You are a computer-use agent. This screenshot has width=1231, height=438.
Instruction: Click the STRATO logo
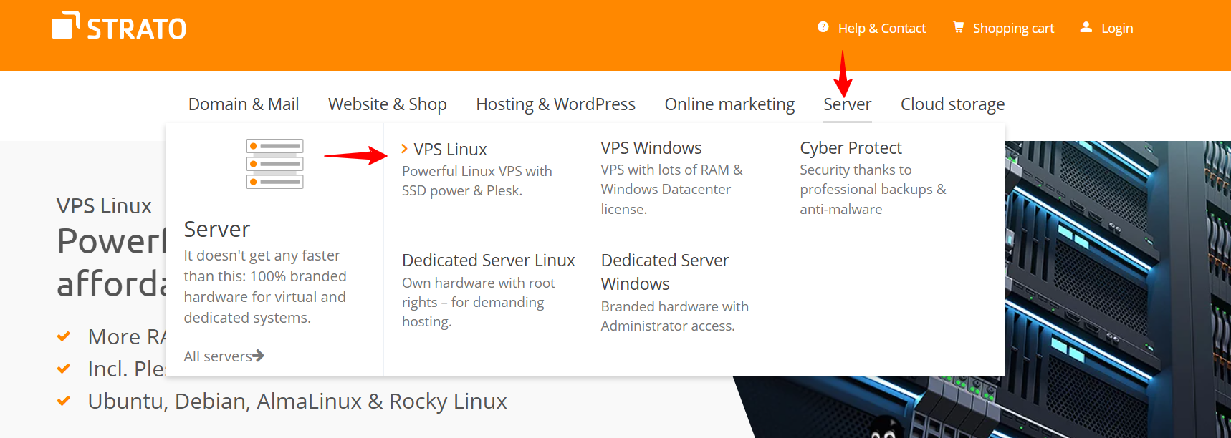click(119, 27)
